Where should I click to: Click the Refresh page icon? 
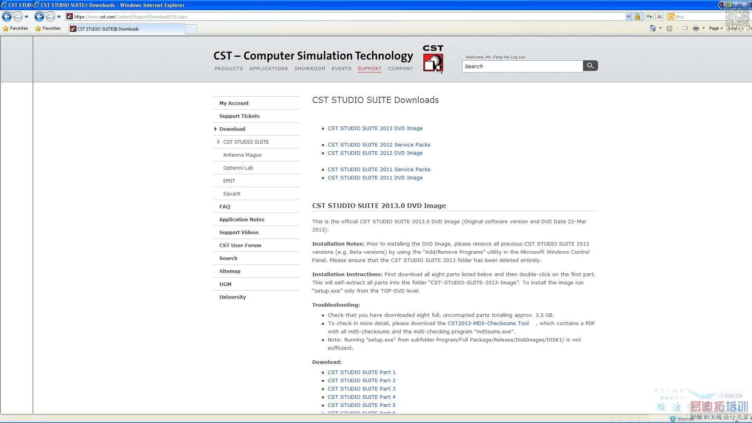tap(649, 16)
